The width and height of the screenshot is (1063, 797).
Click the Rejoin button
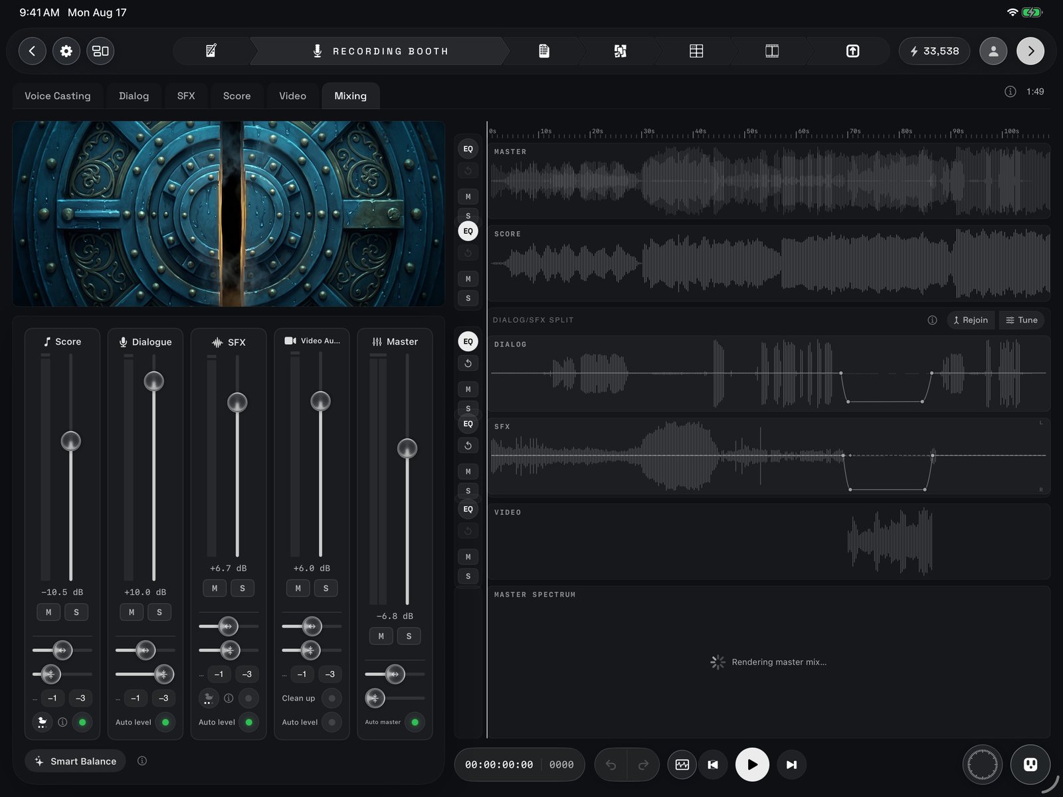pyautogui.click(x=971, y=320)
